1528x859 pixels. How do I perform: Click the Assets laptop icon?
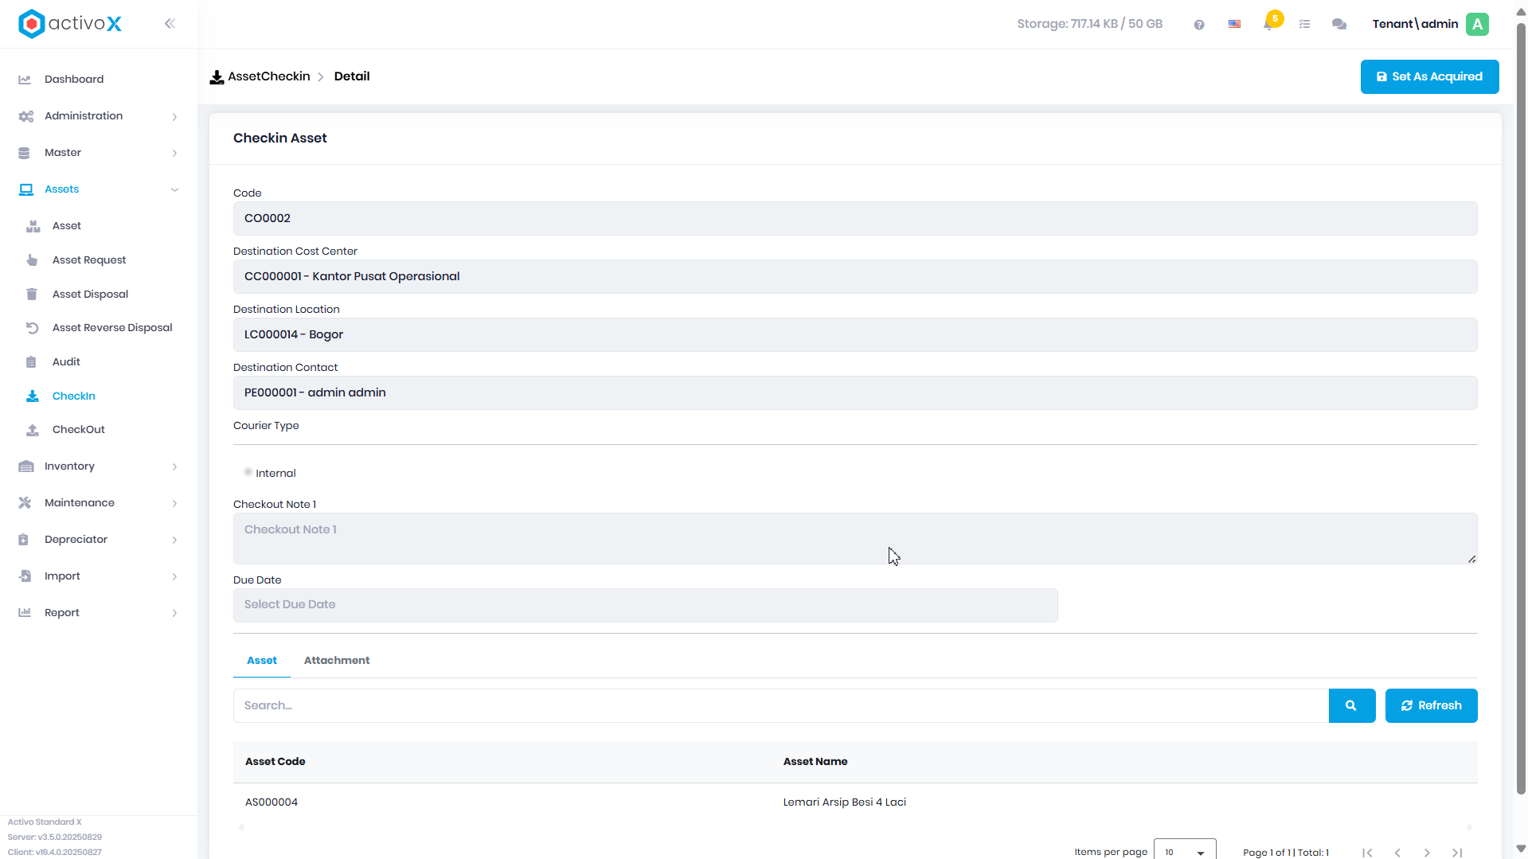(x=25, y=189)
